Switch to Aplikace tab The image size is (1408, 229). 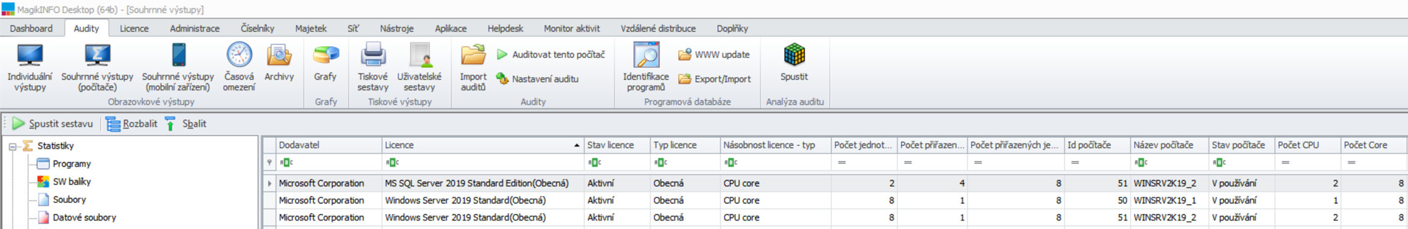[451, 29]
